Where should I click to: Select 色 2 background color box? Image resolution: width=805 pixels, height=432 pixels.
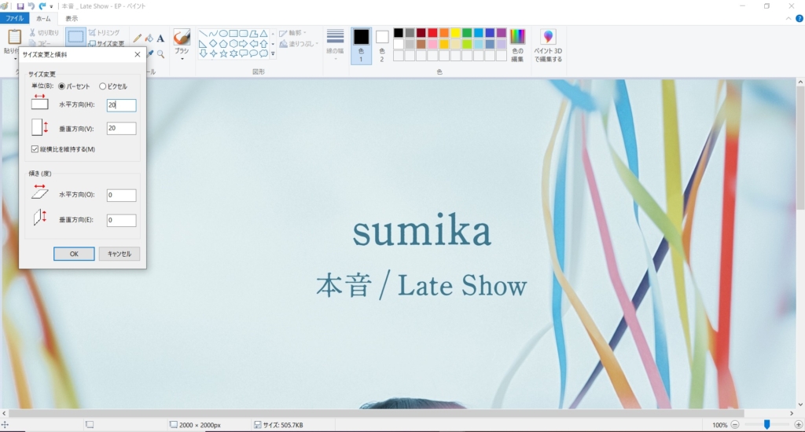(x=382, y=45)
